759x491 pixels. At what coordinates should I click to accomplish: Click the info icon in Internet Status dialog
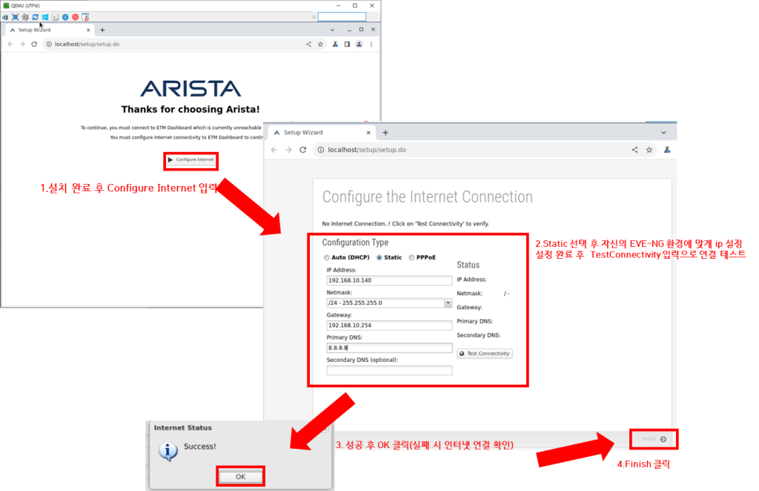click(168, 452)
